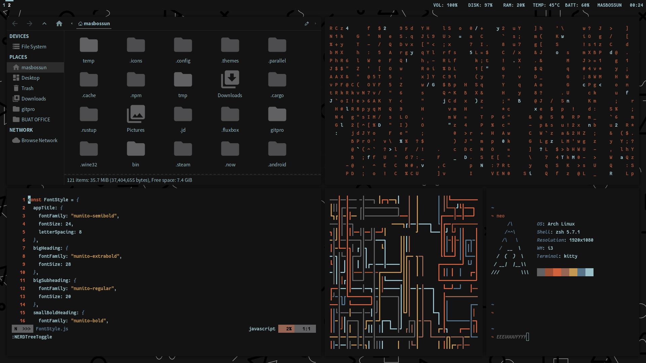Open BUAT OFFICE sidebar bookmark

[35, 120]
